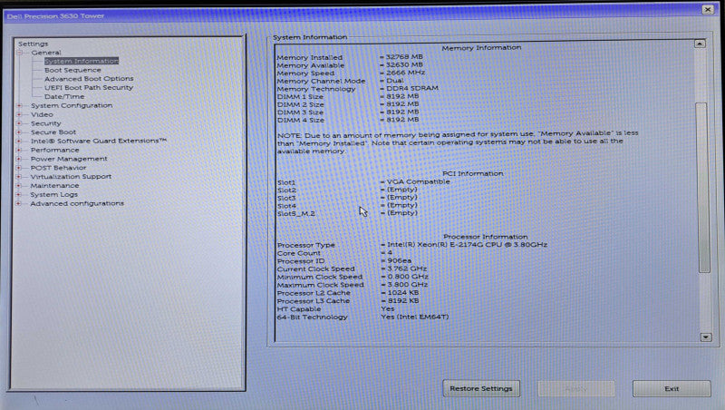Screen dimensions: 725x410
Task: Select the Secure Boot label
Action: pos(53,132)
